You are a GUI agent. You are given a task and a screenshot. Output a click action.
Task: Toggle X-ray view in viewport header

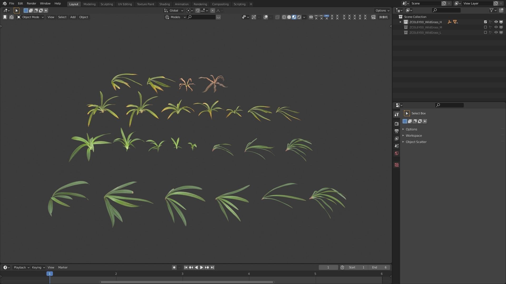[277, 17]
